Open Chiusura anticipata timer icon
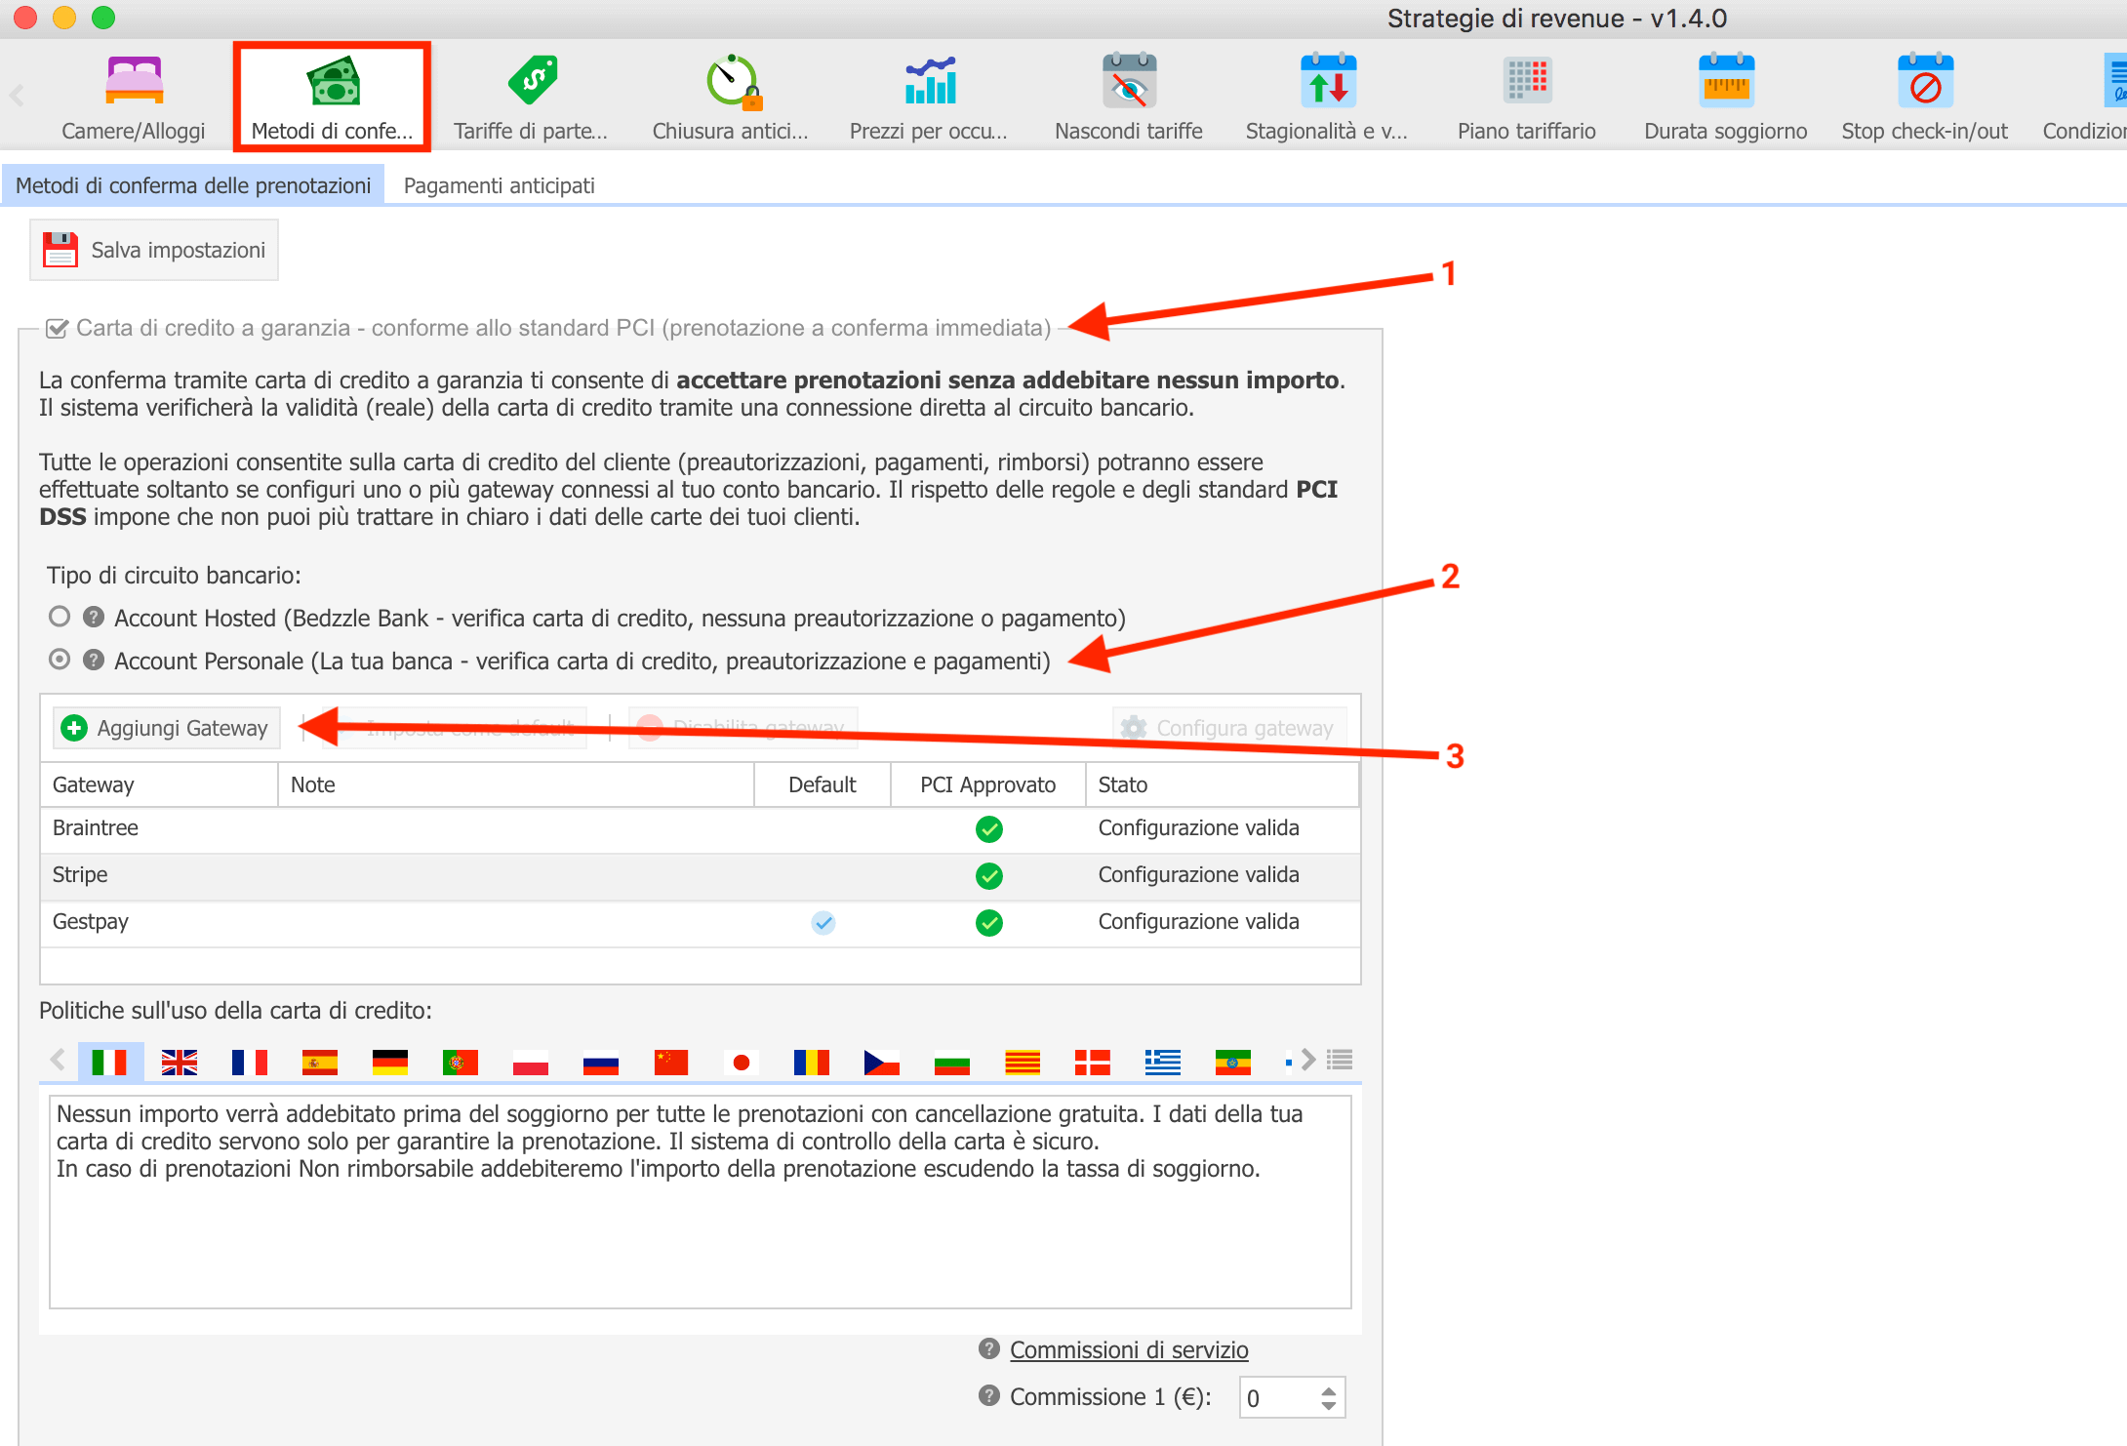2127x1446 pixels. point(732,82)
